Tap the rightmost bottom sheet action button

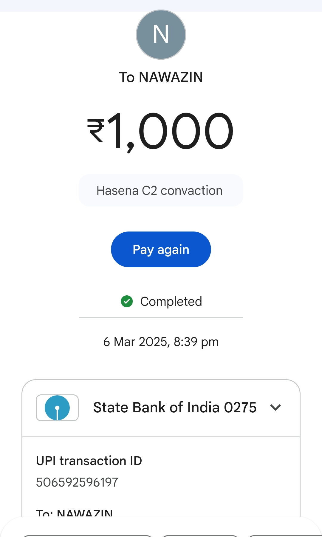[x=285, y=536]
